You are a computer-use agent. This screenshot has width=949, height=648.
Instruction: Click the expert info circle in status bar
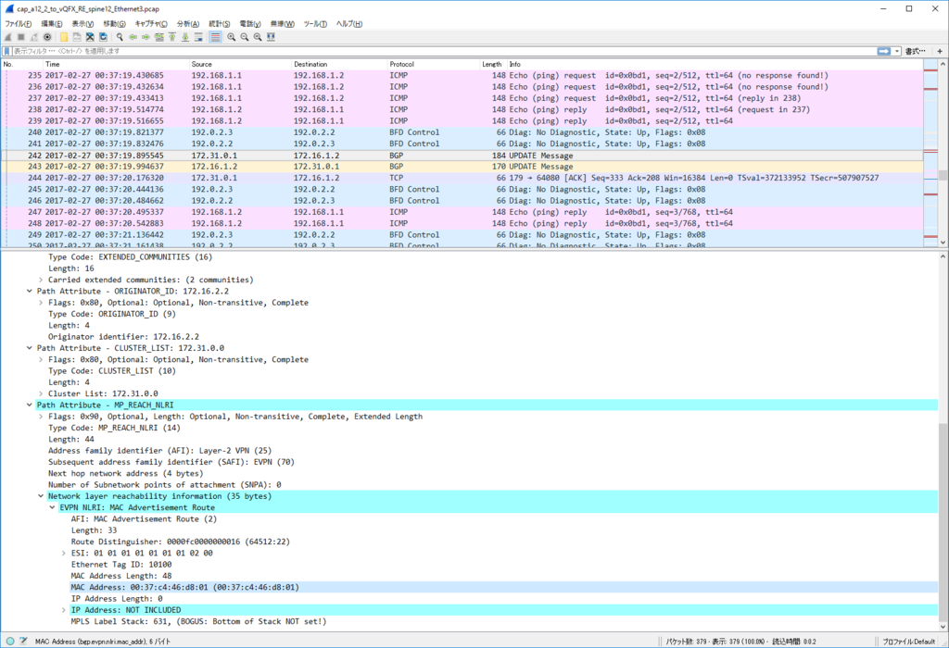coord(10,642)
